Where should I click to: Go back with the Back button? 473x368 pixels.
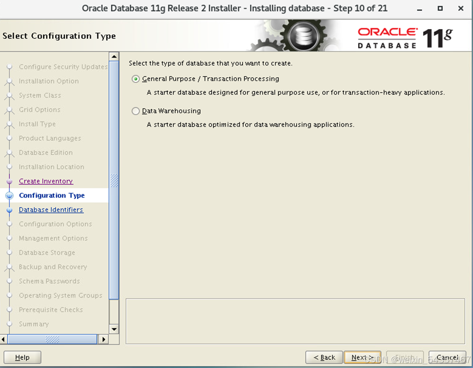click(x=324, y=358)
